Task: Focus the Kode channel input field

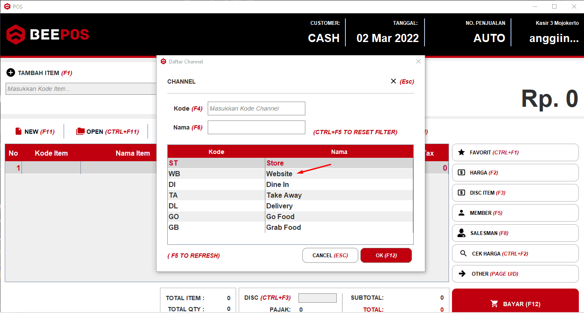Action: pyautogui.click(x=256, y=108)
